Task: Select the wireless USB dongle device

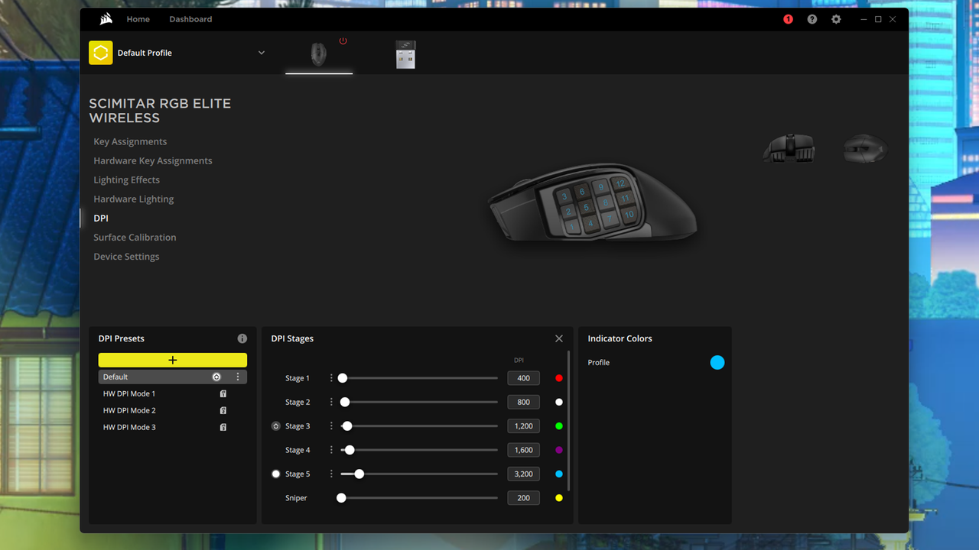Action: tap(405, 54)
